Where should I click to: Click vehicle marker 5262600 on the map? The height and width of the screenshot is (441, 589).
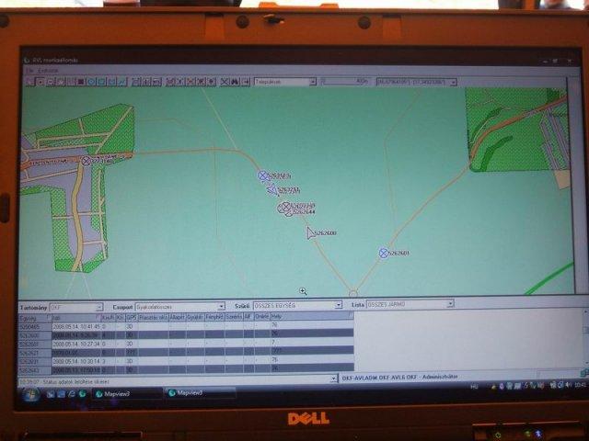click(311, 233)
